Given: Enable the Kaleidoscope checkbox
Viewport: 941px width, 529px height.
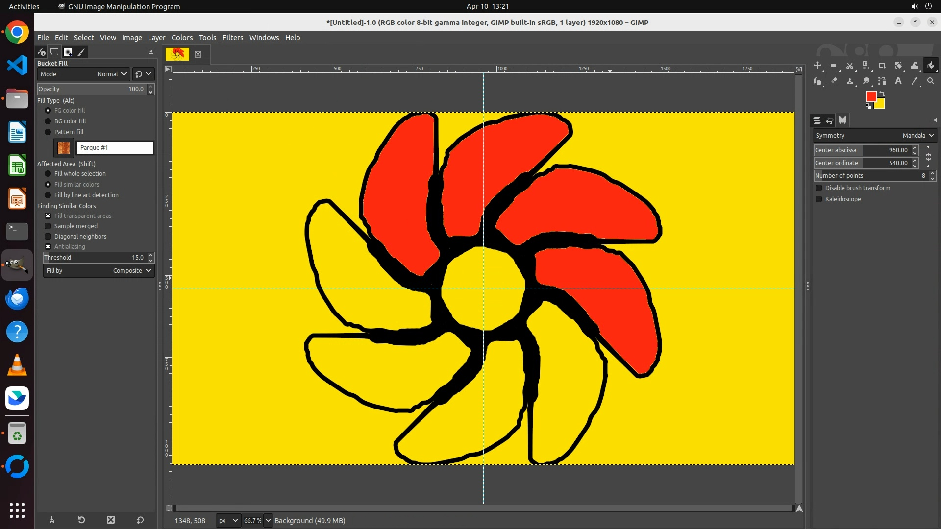Looking at the screenshot, I should click(x=818, y=199).
